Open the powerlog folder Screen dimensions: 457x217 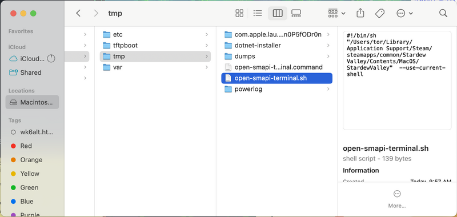click(277, 89)
